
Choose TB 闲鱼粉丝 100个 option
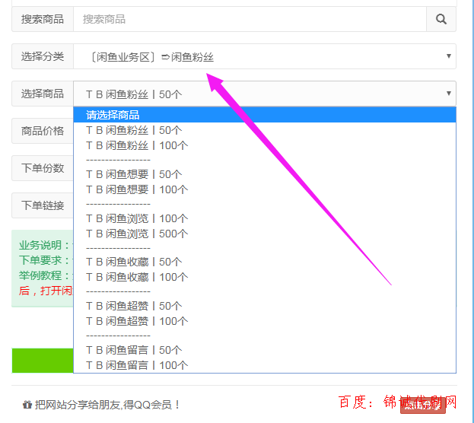click(137, 145)
